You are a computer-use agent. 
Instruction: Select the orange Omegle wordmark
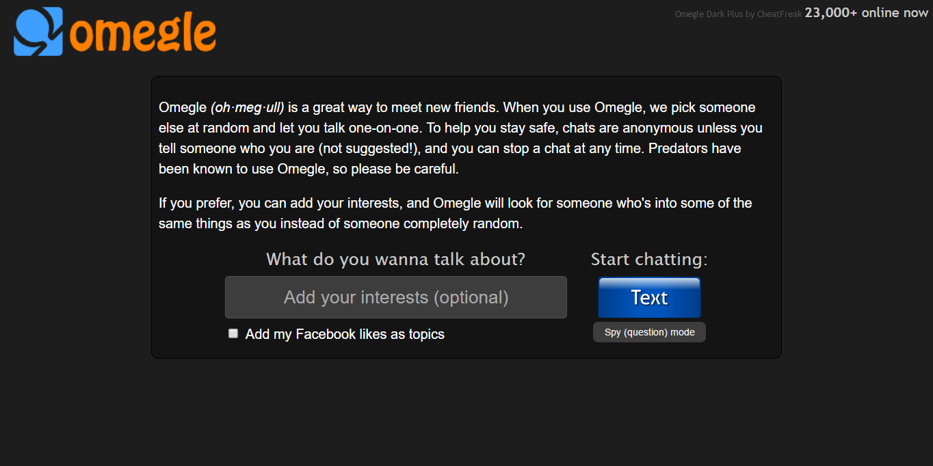tap(144, 30)
